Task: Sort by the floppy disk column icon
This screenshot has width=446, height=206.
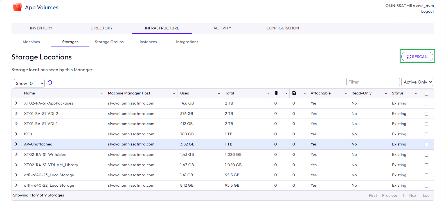Action: click(294, 93)
